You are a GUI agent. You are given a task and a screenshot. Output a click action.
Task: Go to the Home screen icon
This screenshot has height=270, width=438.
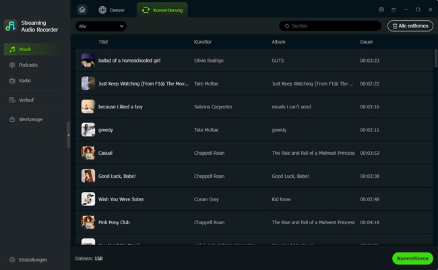click(x=82, y=10)
